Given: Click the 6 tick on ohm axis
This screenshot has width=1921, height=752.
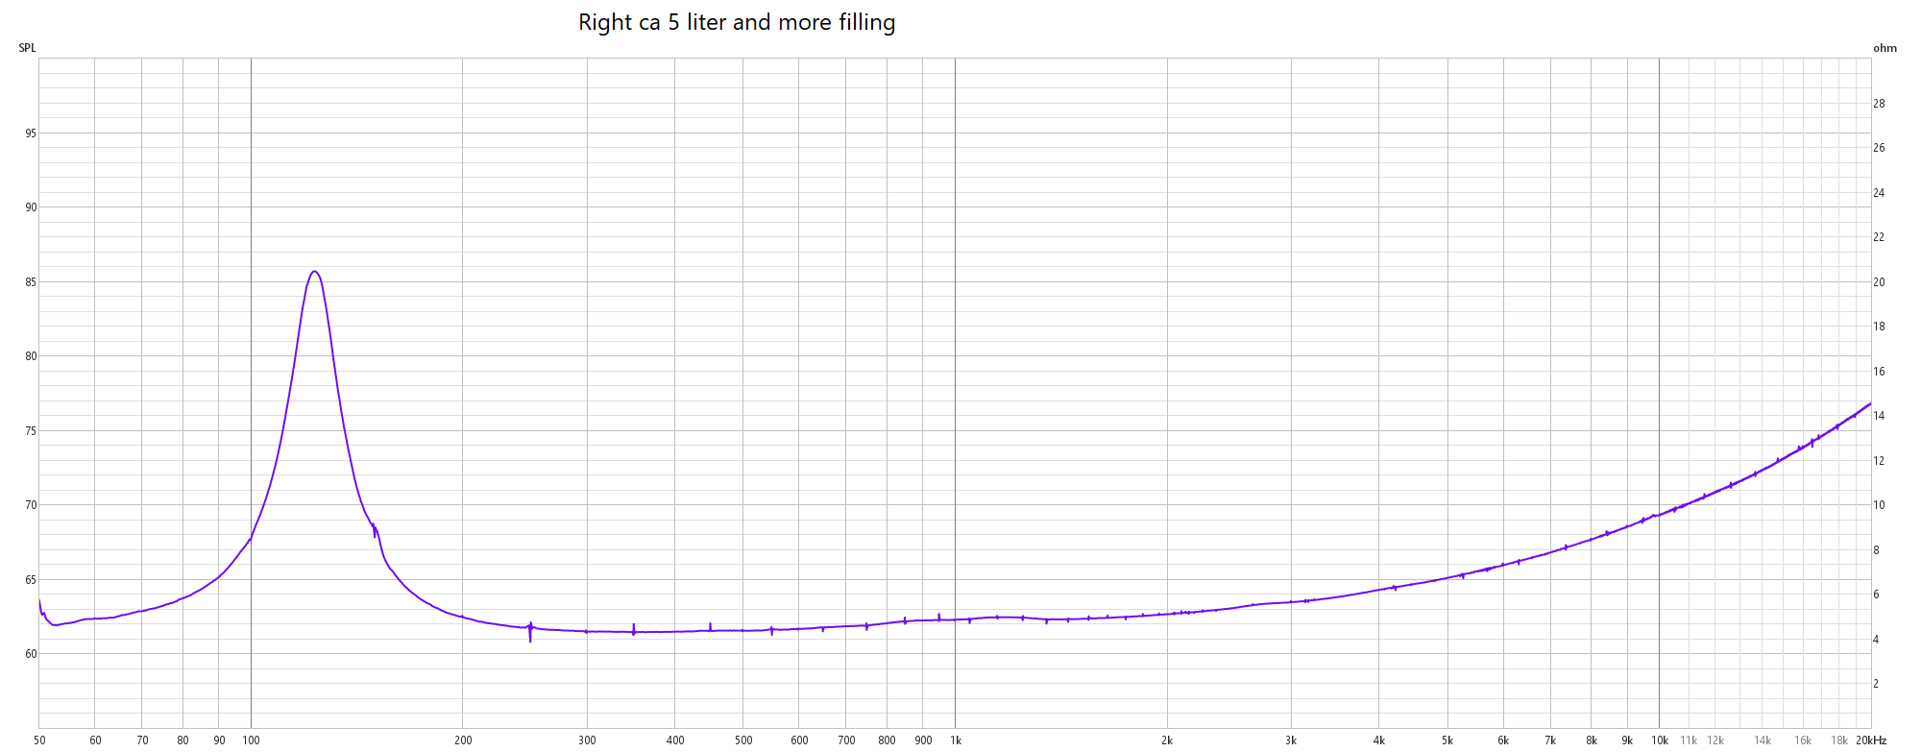Looking at the screenshot, I should pyautogui.click(x=1876, y=594).
